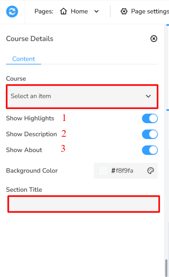Screen dimensions: 169x277
Task: Click the Pages: label
Action: point(44,11)
